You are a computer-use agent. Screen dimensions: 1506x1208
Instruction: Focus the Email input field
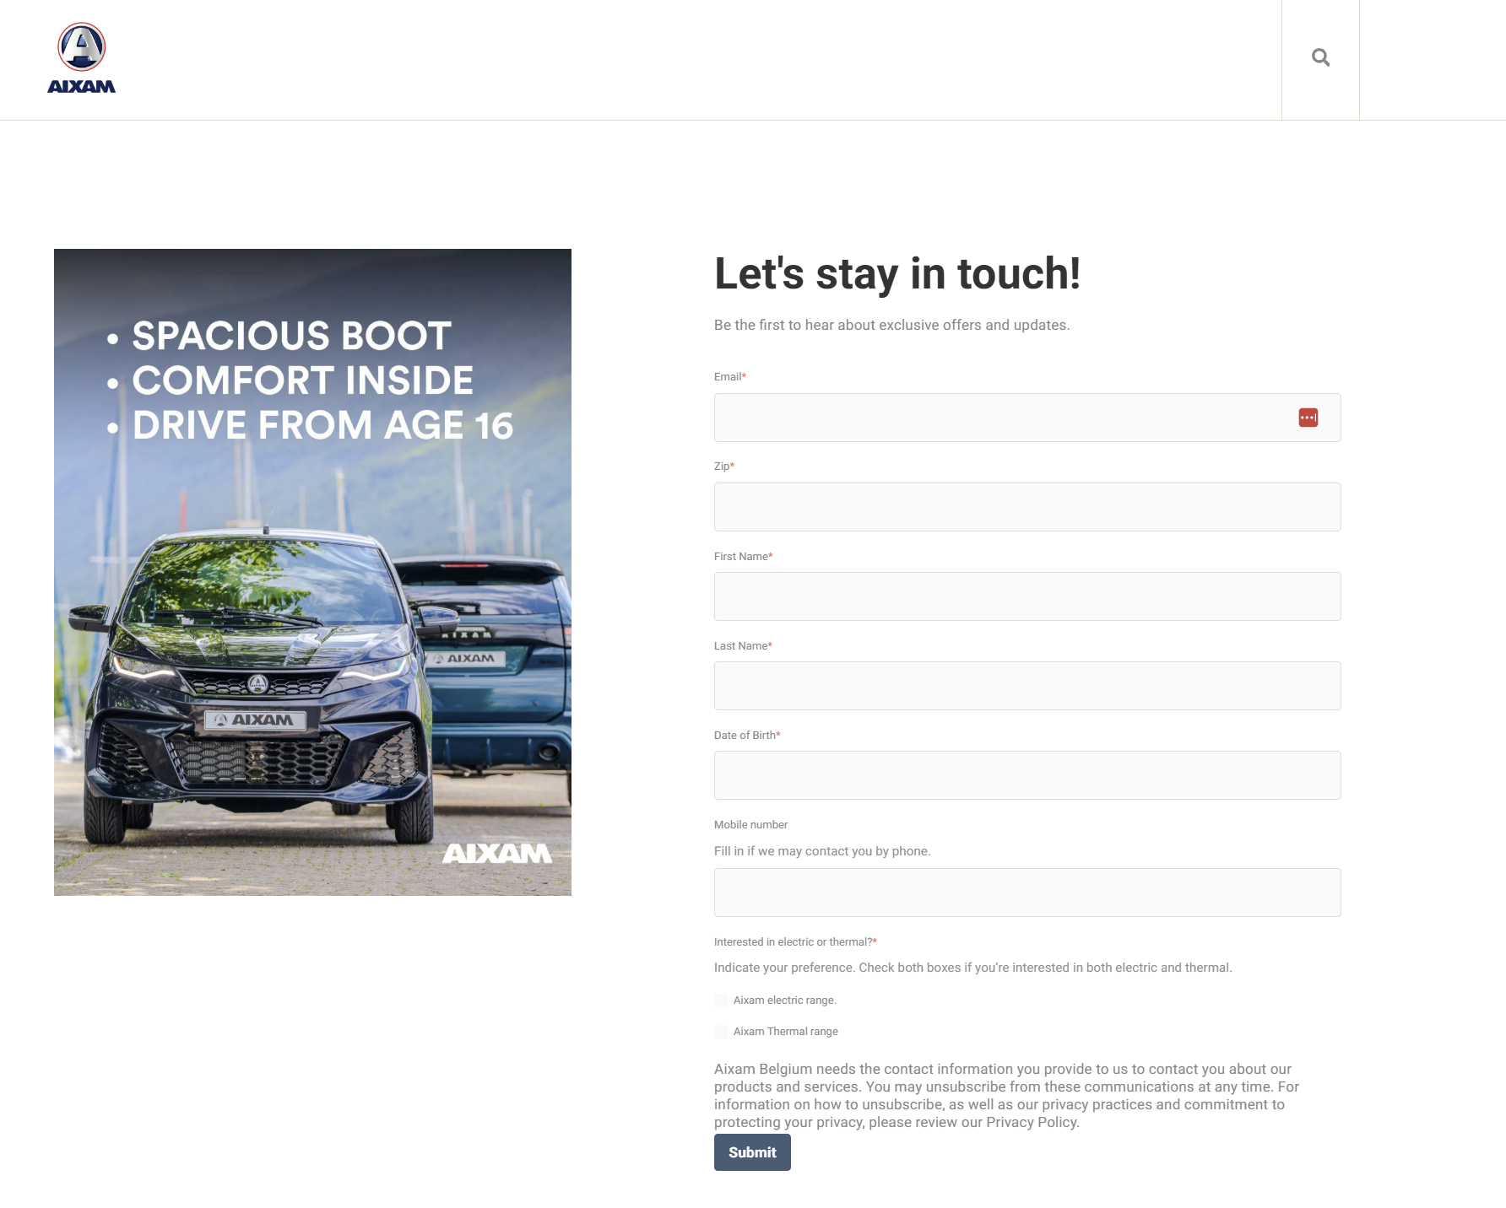pyautogui.click(x=1027, y=418)
